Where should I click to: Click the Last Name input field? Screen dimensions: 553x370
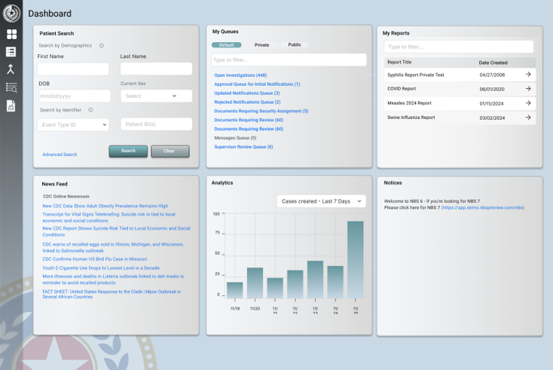click(156, 69)
